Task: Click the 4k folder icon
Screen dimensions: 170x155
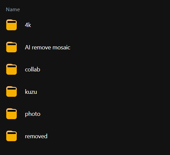Action: point(11,25)
